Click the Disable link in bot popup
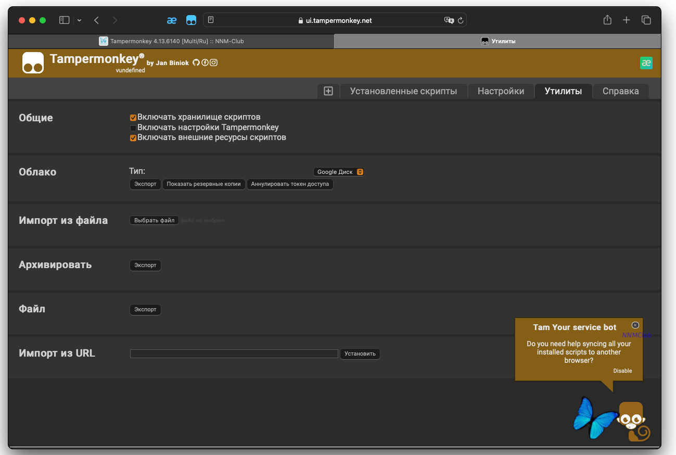Image resolution: width=676 pixels, height=455 pixels. pos(622,371)
